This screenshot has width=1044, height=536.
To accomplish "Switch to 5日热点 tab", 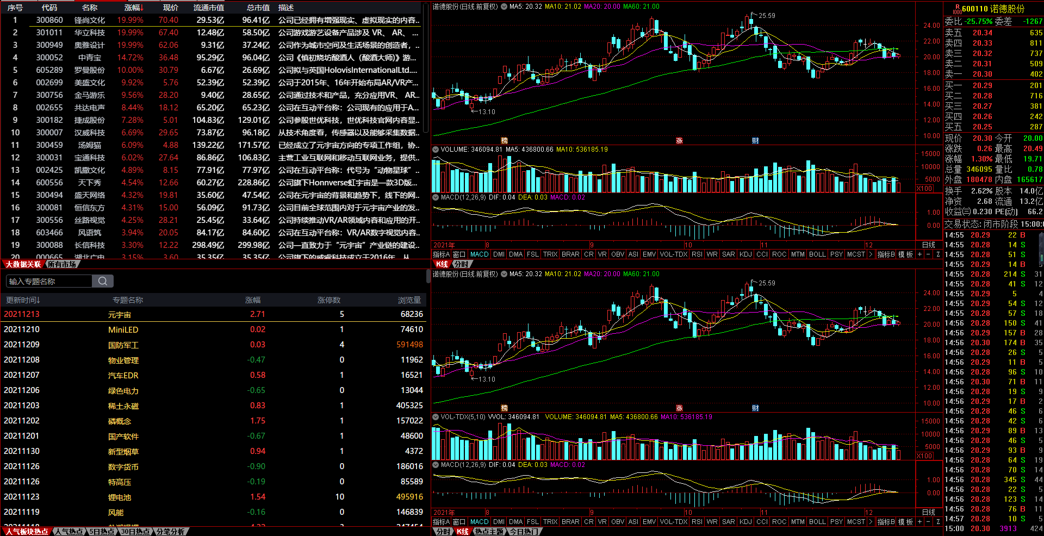I will coord(101,532).
